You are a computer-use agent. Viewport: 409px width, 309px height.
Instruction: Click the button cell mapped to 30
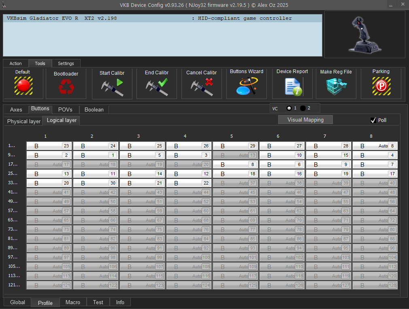(96, 183)
